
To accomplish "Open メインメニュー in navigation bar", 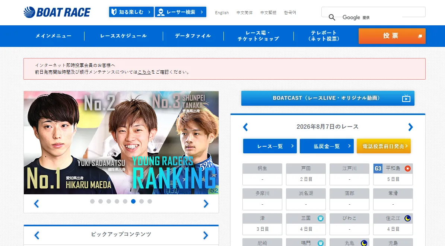I will 54,36.
